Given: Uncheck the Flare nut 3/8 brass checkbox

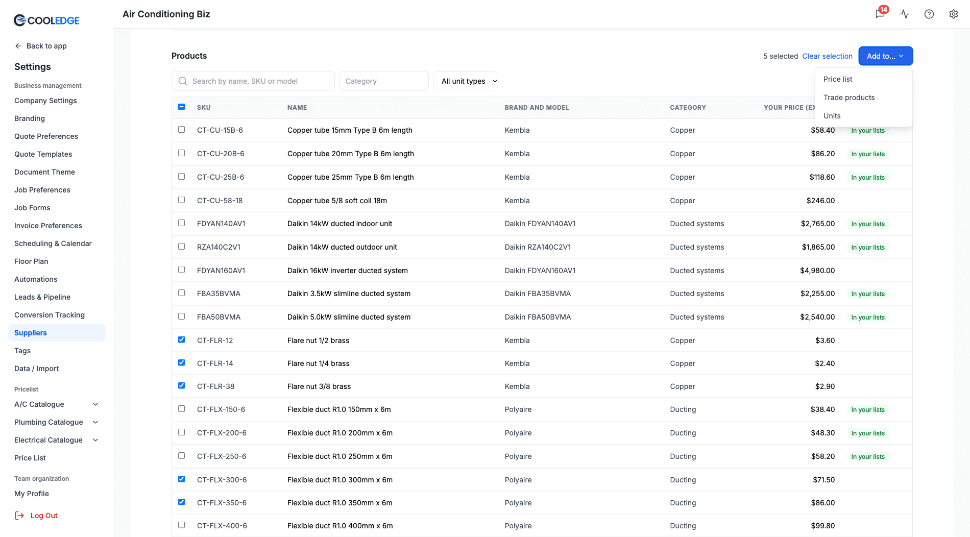Looking at the screenshot, I should point(181,385).
